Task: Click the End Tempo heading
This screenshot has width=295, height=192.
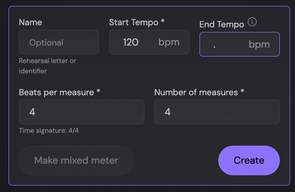Action: click(x=221, y=24)
